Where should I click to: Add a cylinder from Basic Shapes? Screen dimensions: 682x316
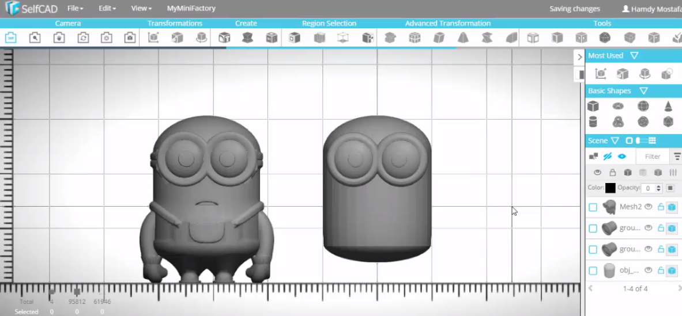[x=593, y=121]
